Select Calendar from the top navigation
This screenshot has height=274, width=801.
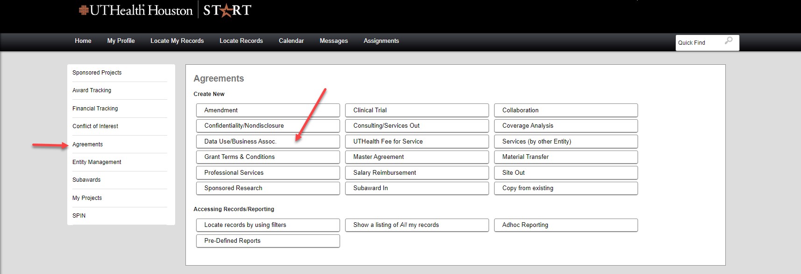tap(291, 41)
